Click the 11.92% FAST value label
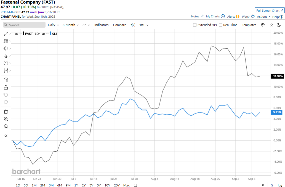Image resolution: width=285 pixels, height=187 pixels. point(277,76)
